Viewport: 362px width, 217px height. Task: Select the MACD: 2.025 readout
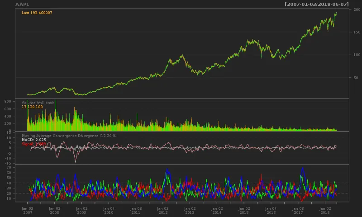coord(34,140)
